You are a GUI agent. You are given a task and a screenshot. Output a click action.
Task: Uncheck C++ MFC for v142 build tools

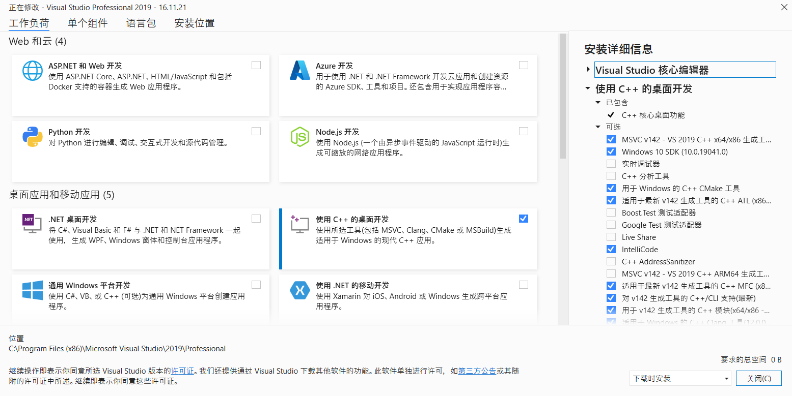[x=611, y=286]
